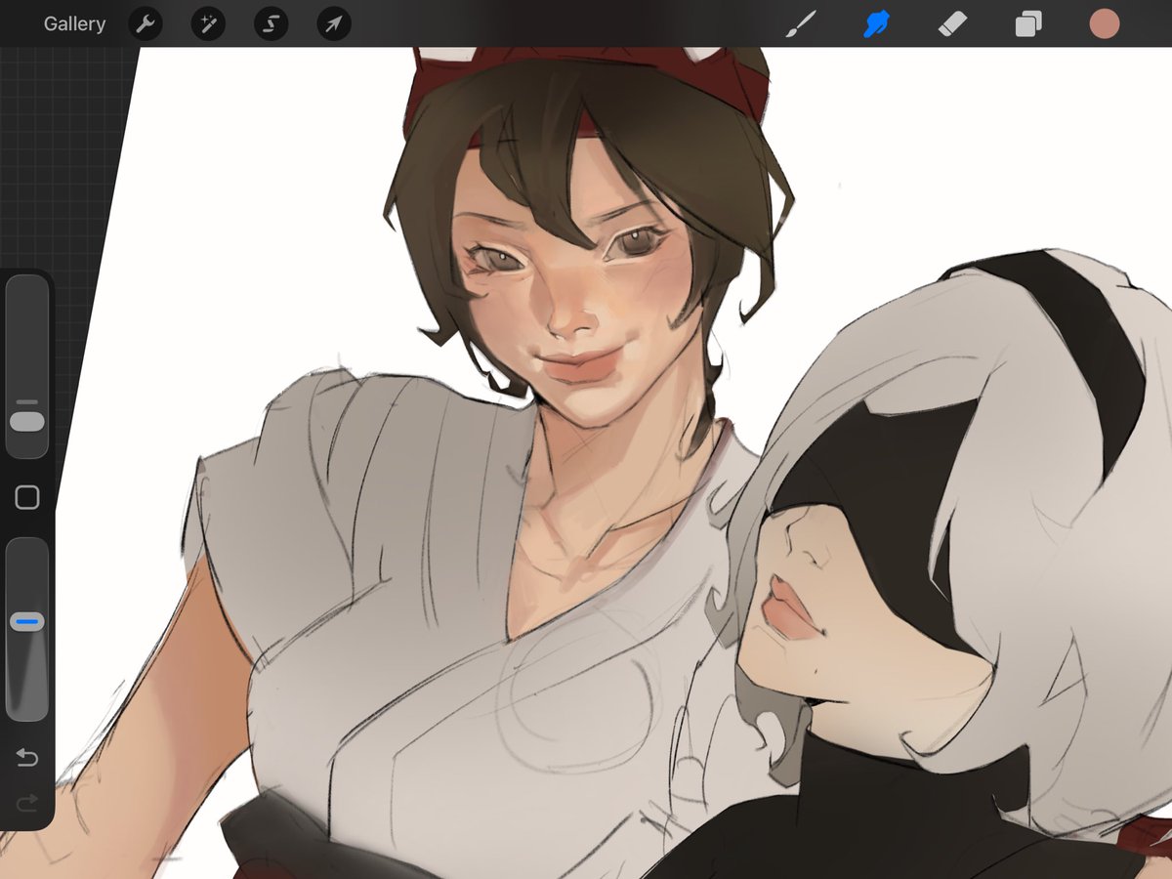This screenshot has height=879, width=1172.
Task: Activate the Transform arrow tool
Action: (334, 23)
